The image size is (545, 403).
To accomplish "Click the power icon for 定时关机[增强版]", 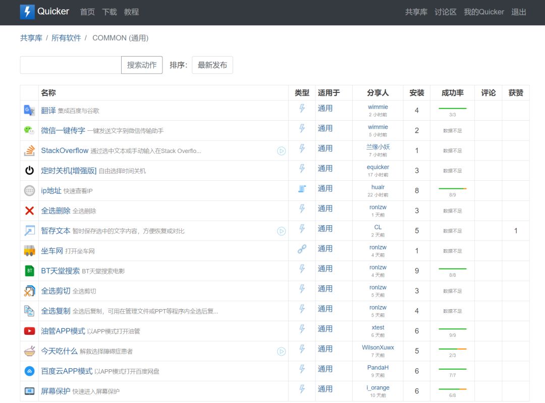I will (29, 171).
